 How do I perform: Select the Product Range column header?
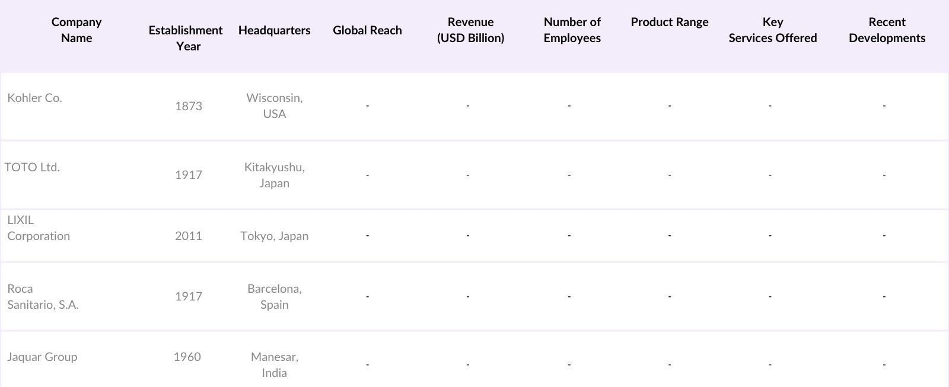[x=669, y=23]
